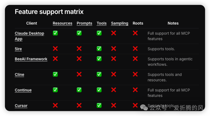Click the Cline Resources green checkmark
This screenshot has width=210, height=116.
(55, 74)
